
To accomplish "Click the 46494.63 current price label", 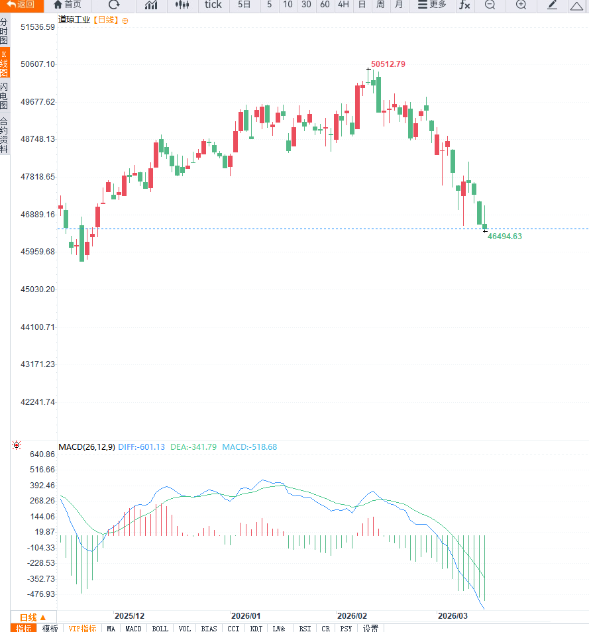I will [x=505, y=237].
